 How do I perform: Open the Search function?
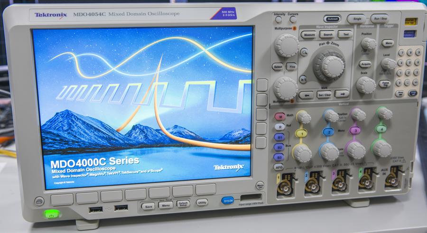(x=327, y=35)
